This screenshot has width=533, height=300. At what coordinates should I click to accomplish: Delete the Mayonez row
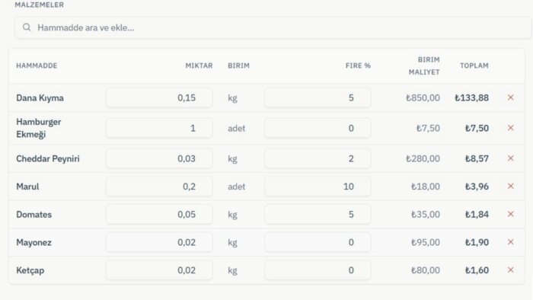[511, 242]
